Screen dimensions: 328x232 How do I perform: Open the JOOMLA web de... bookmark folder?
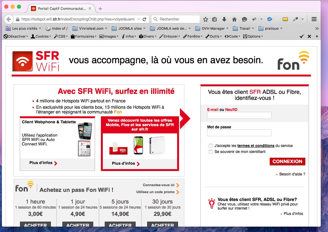(x=170, y=29)
